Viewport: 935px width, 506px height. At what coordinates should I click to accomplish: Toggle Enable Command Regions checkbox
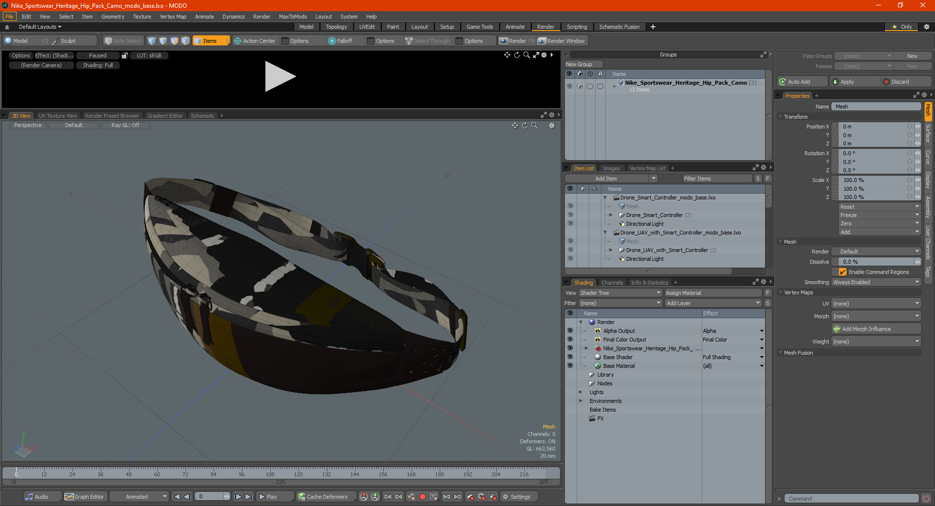(842, 272)
